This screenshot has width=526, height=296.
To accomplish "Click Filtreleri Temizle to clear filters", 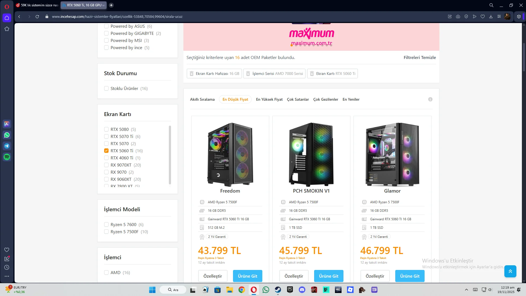I will [x=420, y=58].
